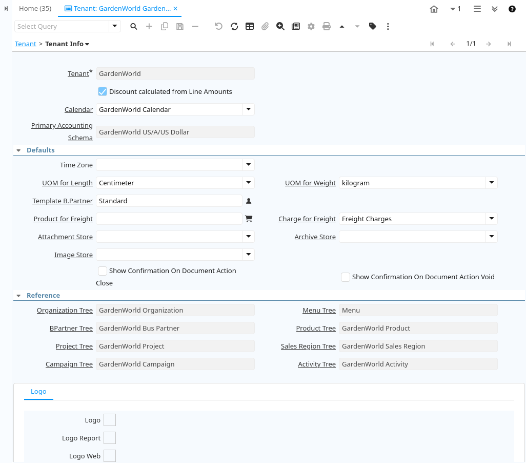
Task: Open the Tenant Info breadcrumb dropdown
Action: [x=87, y=44]
